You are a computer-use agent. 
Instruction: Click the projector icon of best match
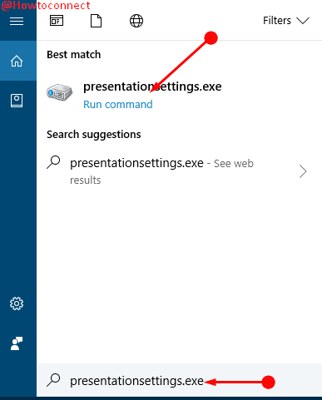(x=59, y=92)
